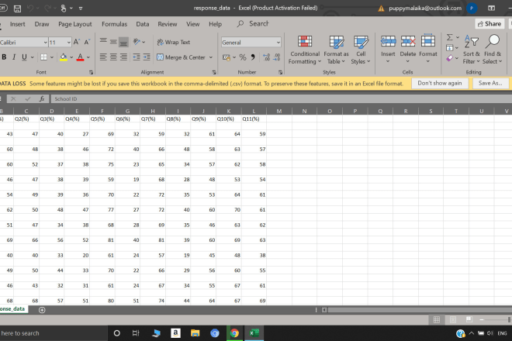Viewport: 512px width, 341px height.
Task: Apply the yellow Fill Color
Action: (x=64, y=57)
